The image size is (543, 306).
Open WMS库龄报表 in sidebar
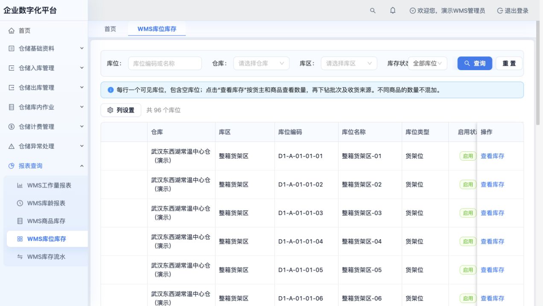tap(46, 203)
